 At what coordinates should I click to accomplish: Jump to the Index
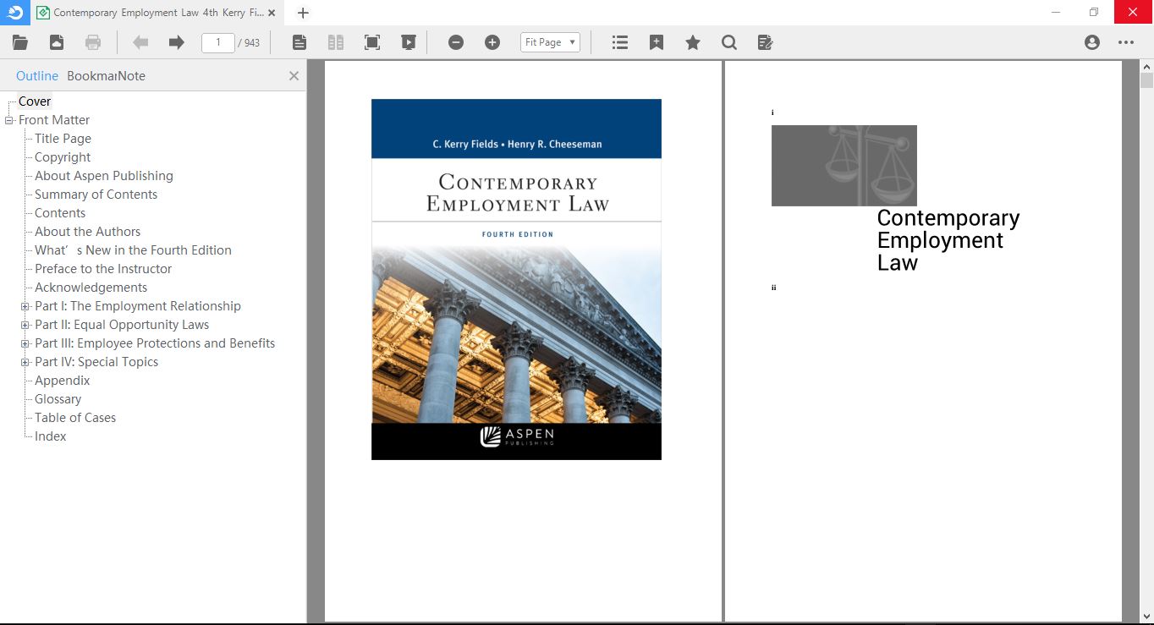[x=51, y=436]
